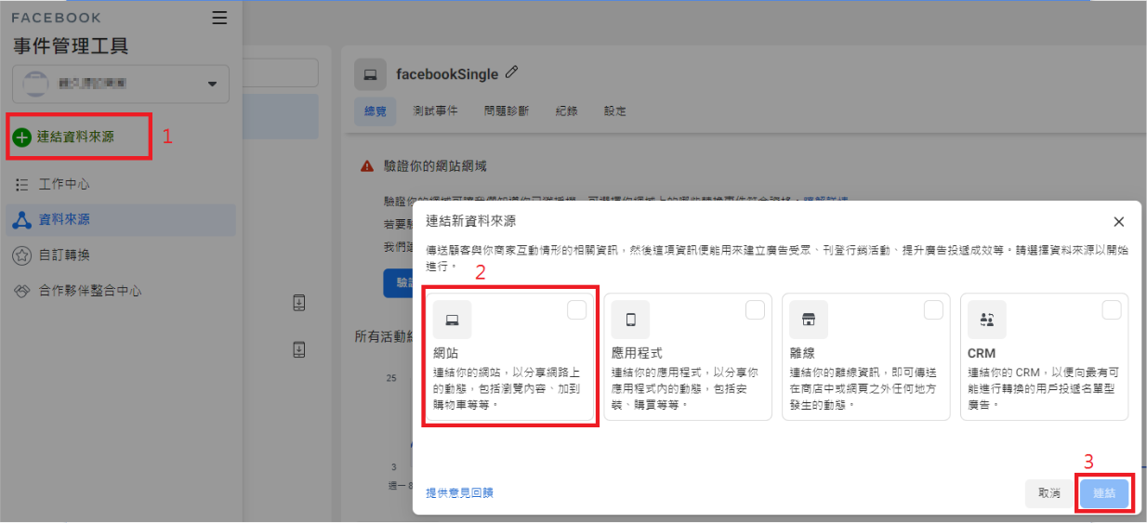Switch to the 測試事件 tab
The image size is (1147, 523).
(435, 111)
